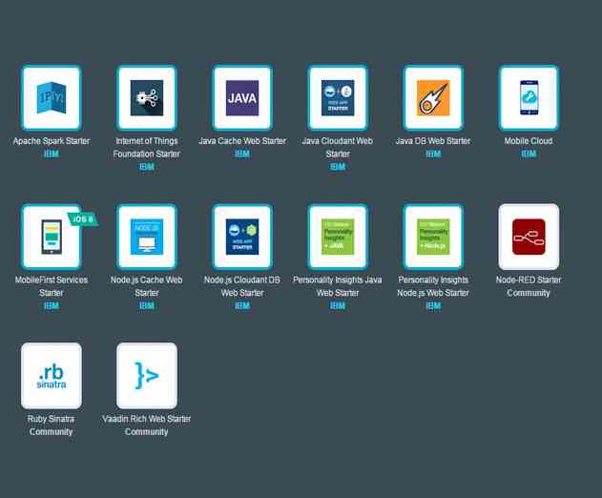Choose the Java Cache Web Starter icon
This screenshot has height=498, width=602.
[242, 98]
